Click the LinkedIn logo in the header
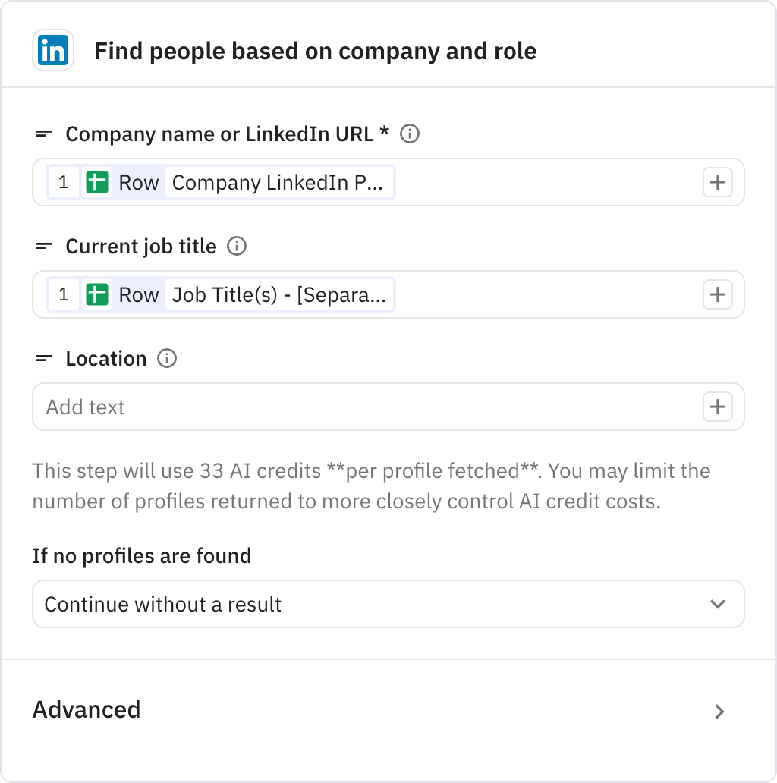The height and width of the screenshot is (783, 777). click(x=53, y=50)
